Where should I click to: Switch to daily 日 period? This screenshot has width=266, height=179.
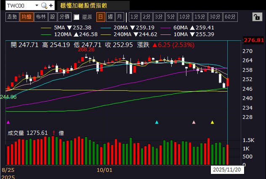101,17
